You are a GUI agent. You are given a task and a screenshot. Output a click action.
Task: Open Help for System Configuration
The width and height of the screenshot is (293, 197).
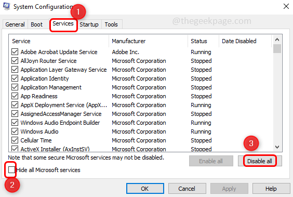271,189
